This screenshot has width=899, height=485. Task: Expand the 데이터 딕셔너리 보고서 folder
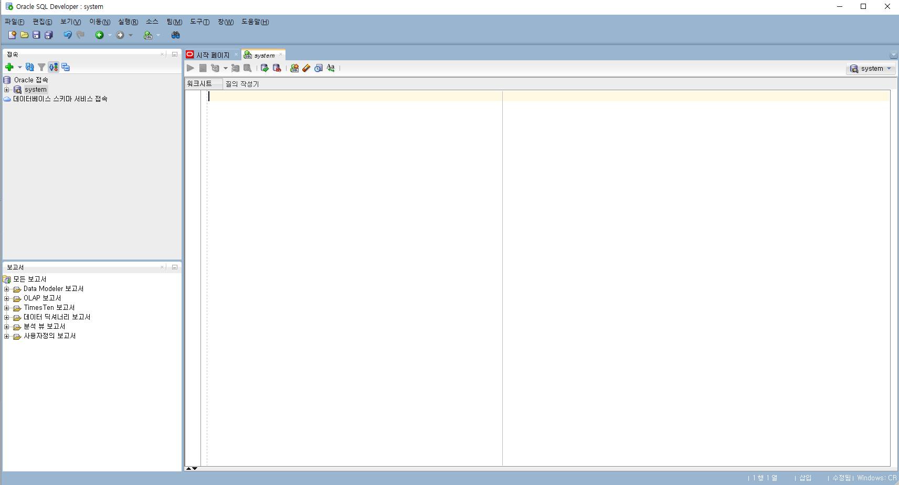pos(6,317)
